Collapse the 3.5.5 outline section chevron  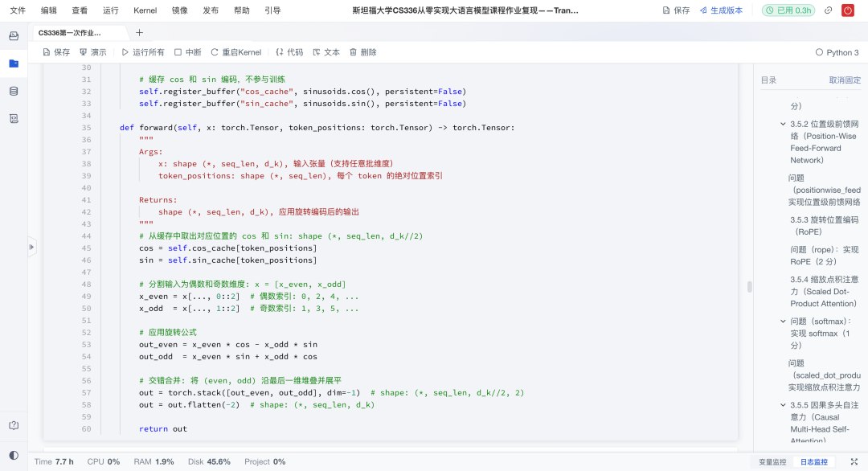coord(783,404)
